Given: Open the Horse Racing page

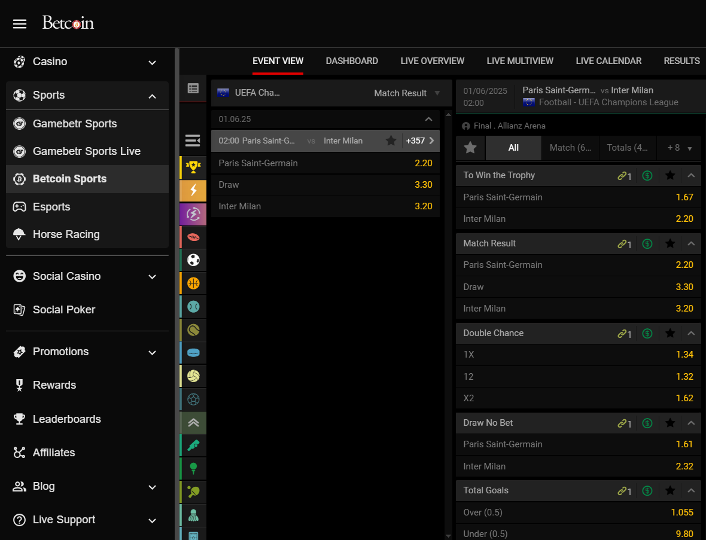Looking at the screenshot, I should 87,234.
